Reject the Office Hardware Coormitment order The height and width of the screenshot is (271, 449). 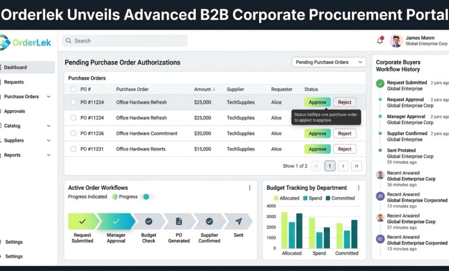(344, 133)
